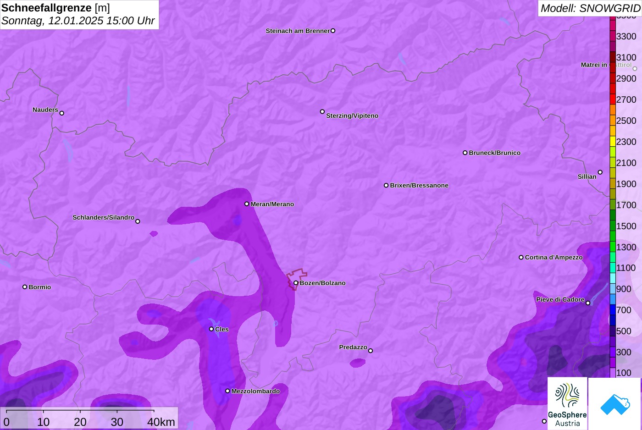Viewport: 642px width, 430px height.
Task: Click the yellow 2300 legend color
Action: click(613, 142)
